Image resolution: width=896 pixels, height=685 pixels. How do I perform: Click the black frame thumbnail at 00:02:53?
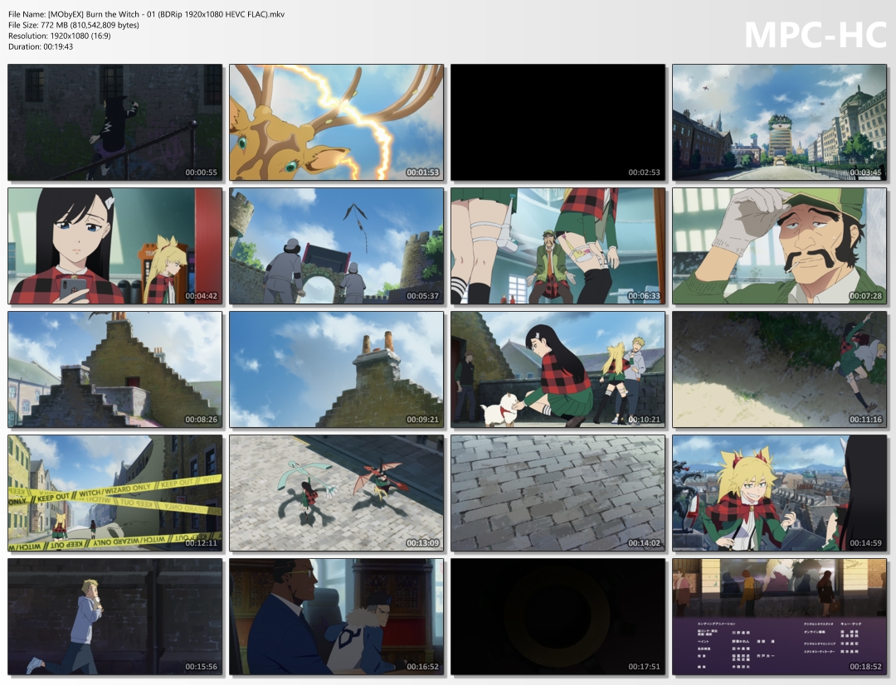point(558,122)
